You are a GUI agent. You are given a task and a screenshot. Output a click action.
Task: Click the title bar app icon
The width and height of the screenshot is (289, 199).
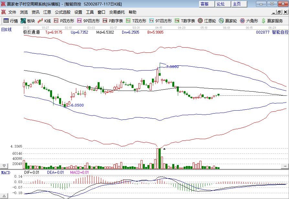(3, 4)
